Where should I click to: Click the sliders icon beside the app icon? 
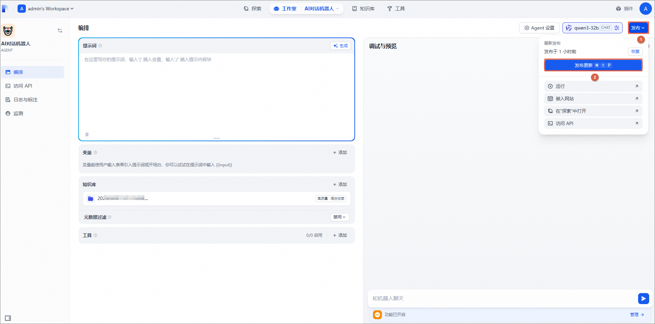coord(60,31)
